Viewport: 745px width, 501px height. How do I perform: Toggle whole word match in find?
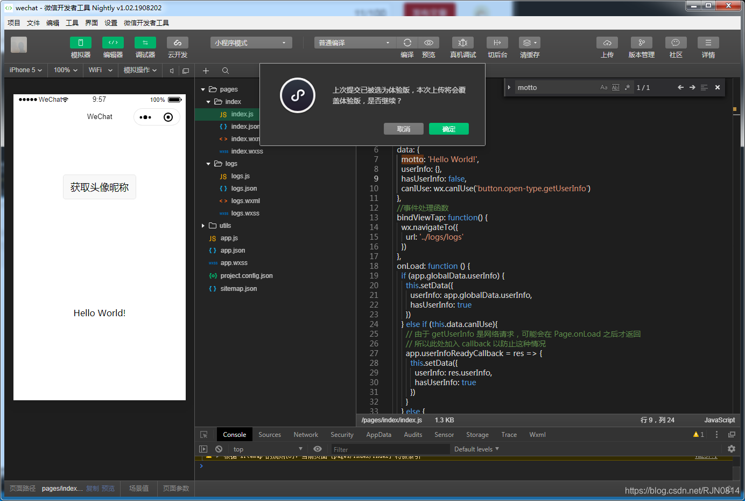pyautogui.click(x=615, y=87)
